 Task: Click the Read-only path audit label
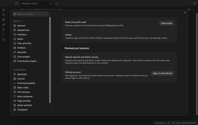click(x=75, y=22)
